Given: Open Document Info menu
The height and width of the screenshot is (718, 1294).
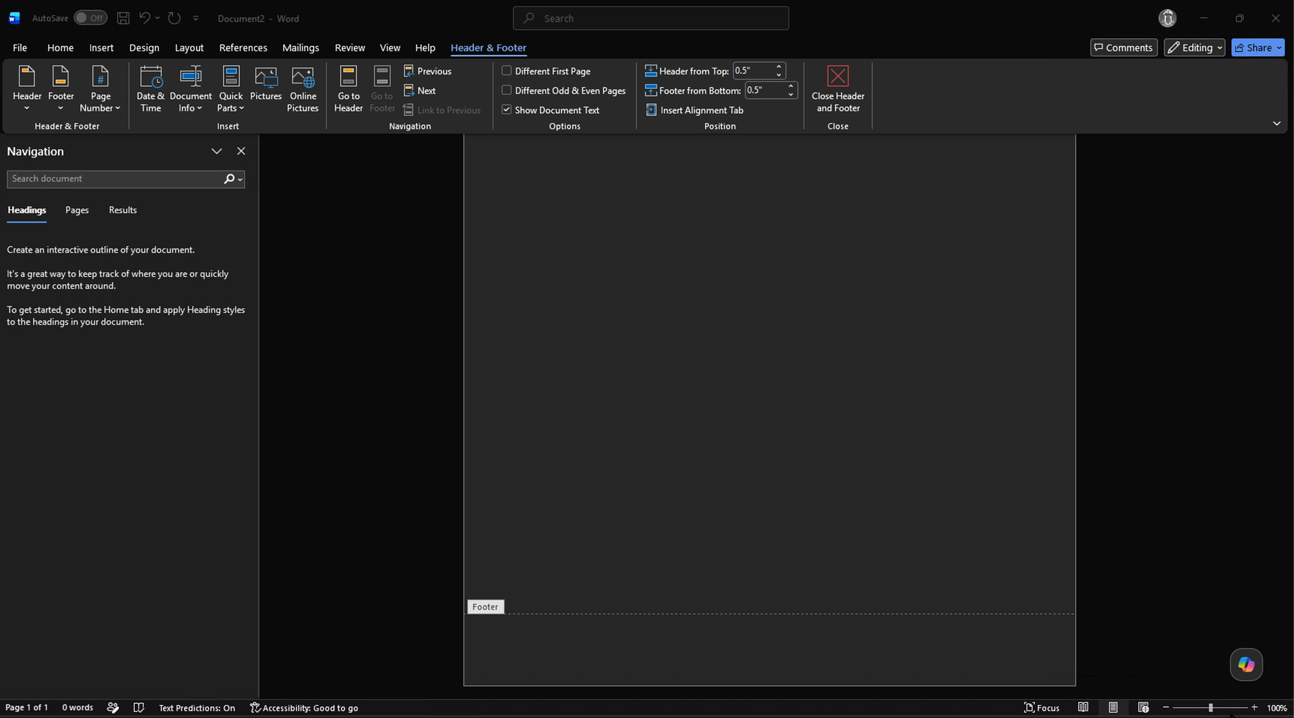Looking at the screenshot, I should click(191, 89).
